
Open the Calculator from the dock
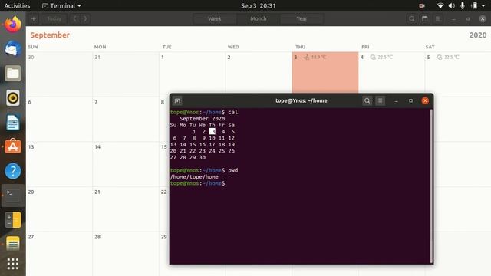coord(13,220)
